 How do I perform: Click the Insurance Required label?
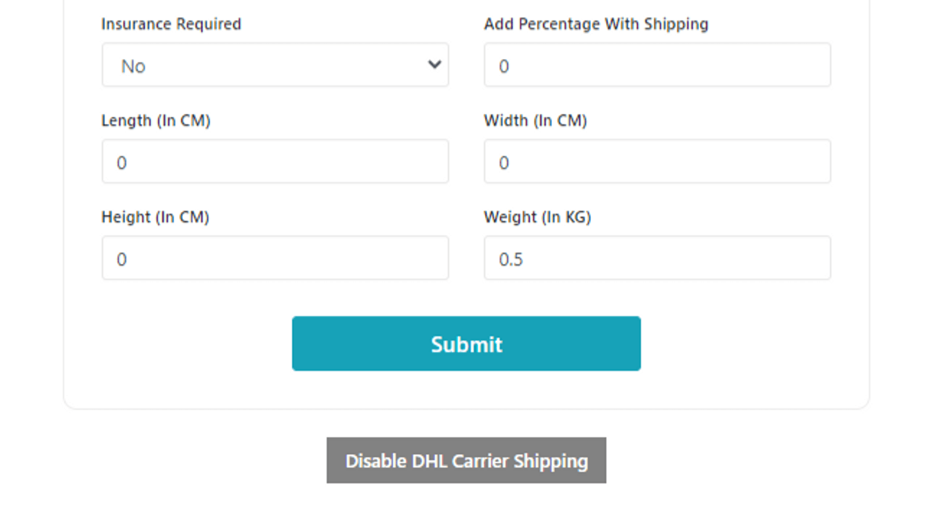coord(171,24)
